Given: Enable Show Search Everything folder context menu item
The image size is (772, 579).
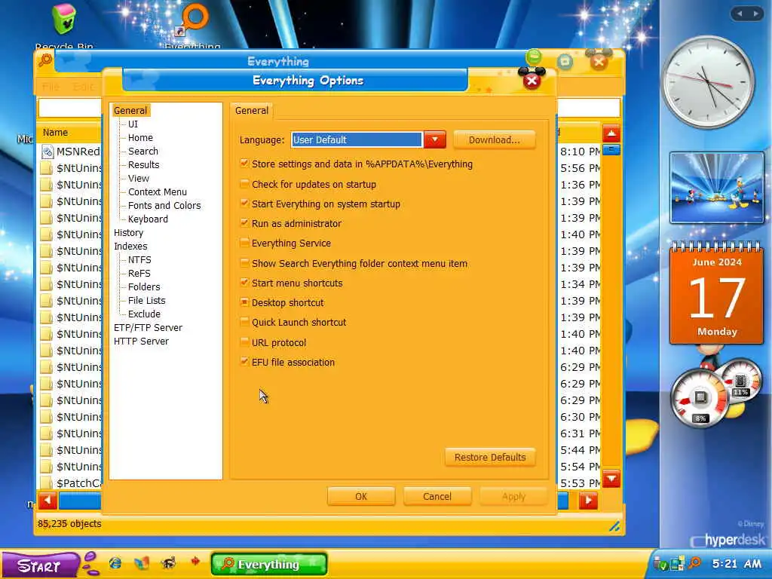Looking at the screenshot, I should point(244,262).
